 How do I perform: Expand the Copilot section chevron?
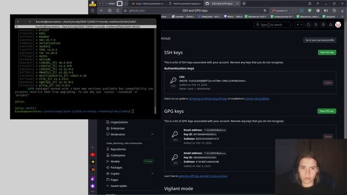click(152, 174)
